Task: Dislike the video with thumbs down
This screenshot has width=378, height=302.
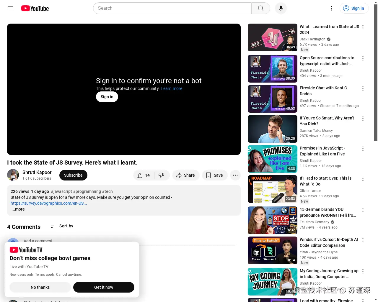Action: click(x=161, y=175)
